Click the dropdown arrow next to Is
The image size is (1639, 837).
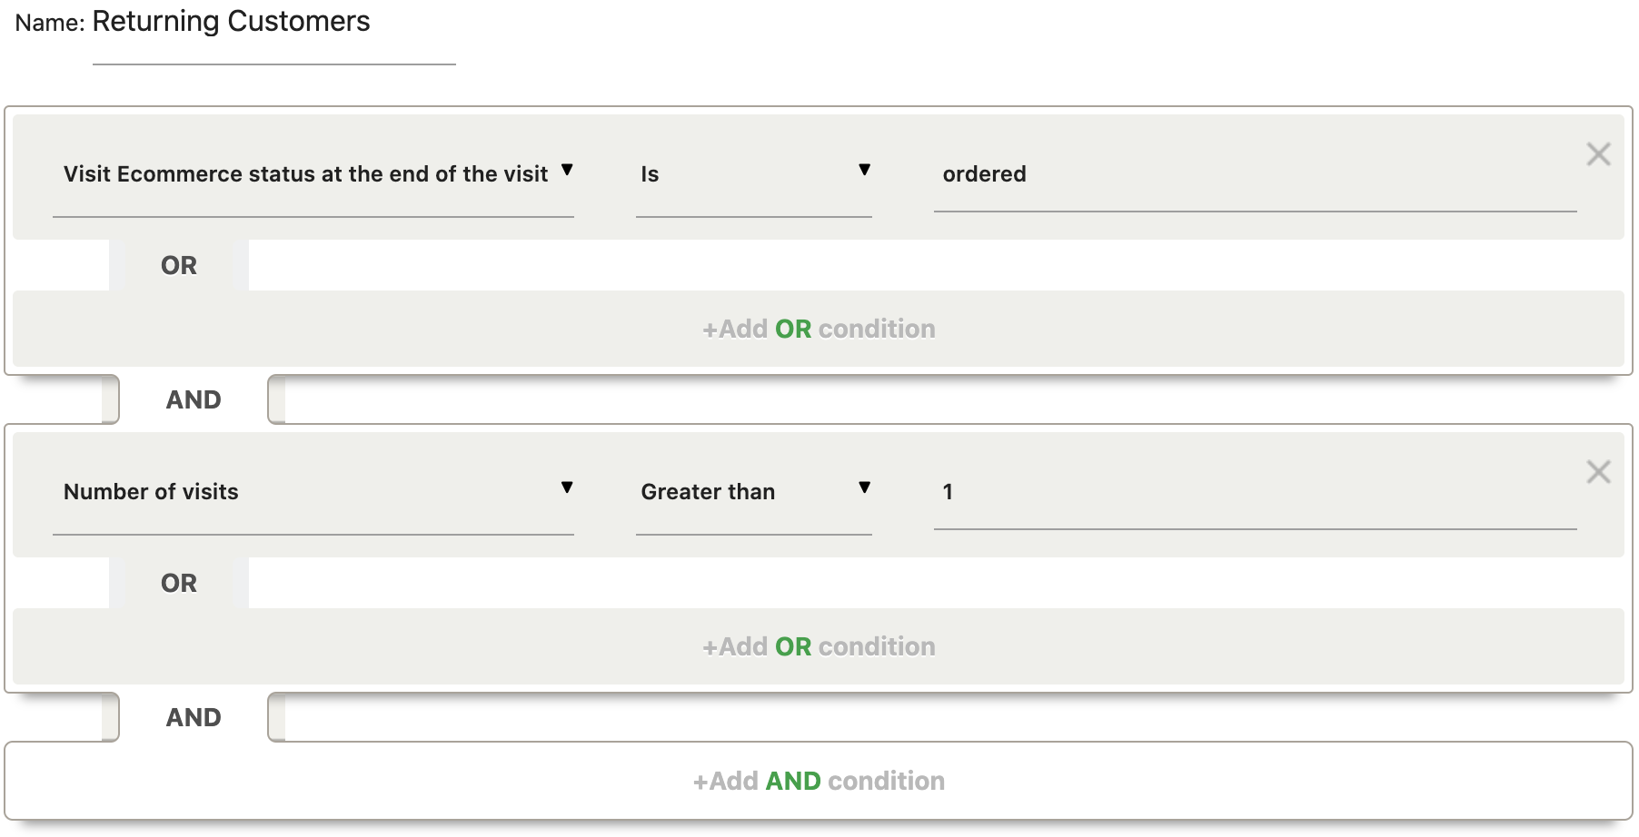864,171
